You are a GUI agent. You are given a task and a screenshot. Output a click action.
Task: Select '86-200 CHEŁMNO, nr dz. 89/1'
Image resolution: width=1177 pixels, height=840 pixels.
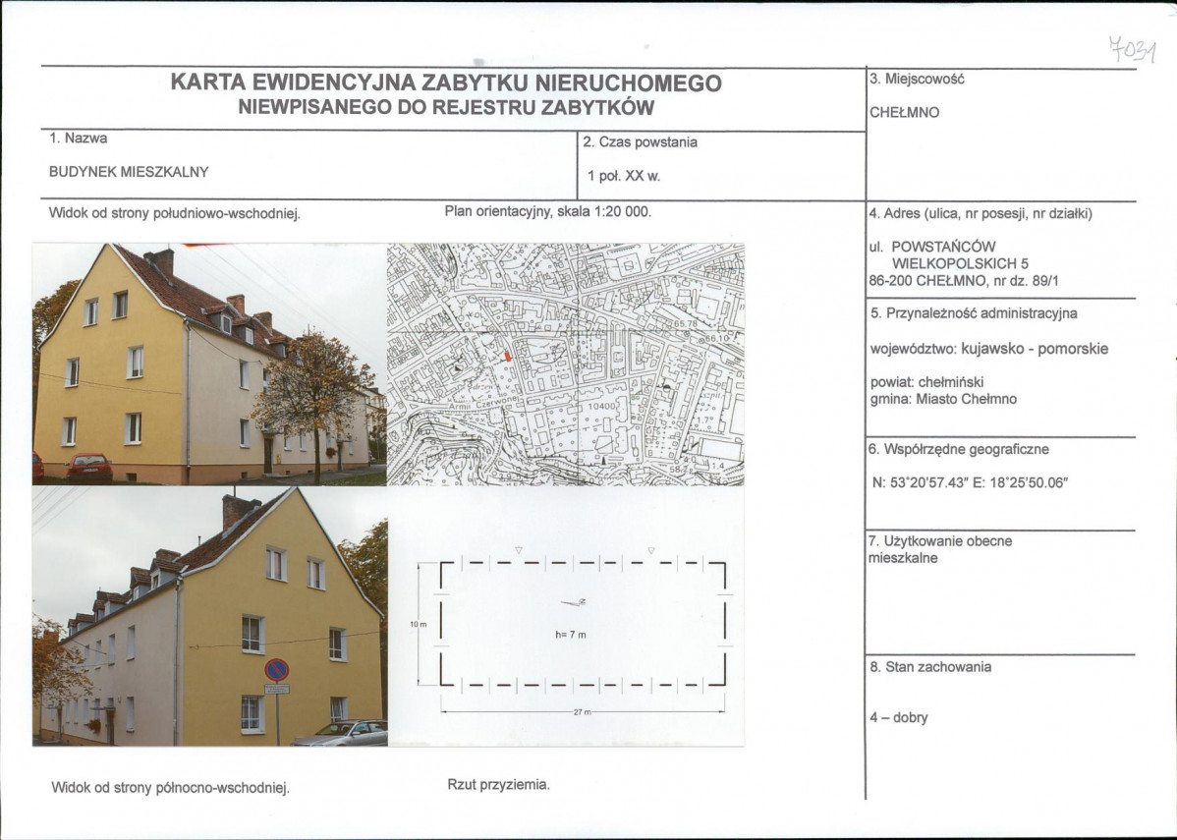tap(965, 282)
